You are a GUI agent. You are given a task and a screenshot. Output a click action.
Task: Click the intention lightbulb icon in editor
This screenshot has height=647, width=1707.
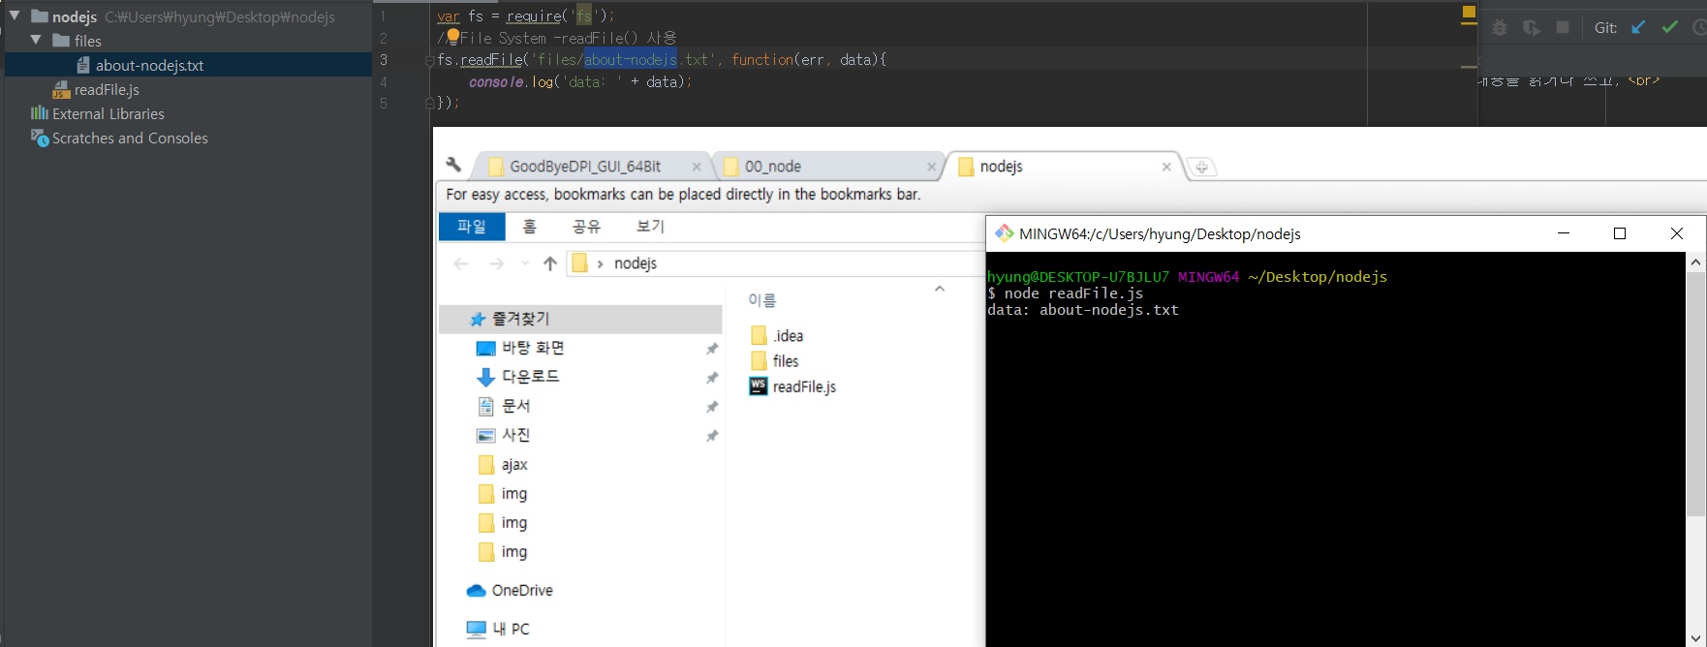(x=452, y=37)
